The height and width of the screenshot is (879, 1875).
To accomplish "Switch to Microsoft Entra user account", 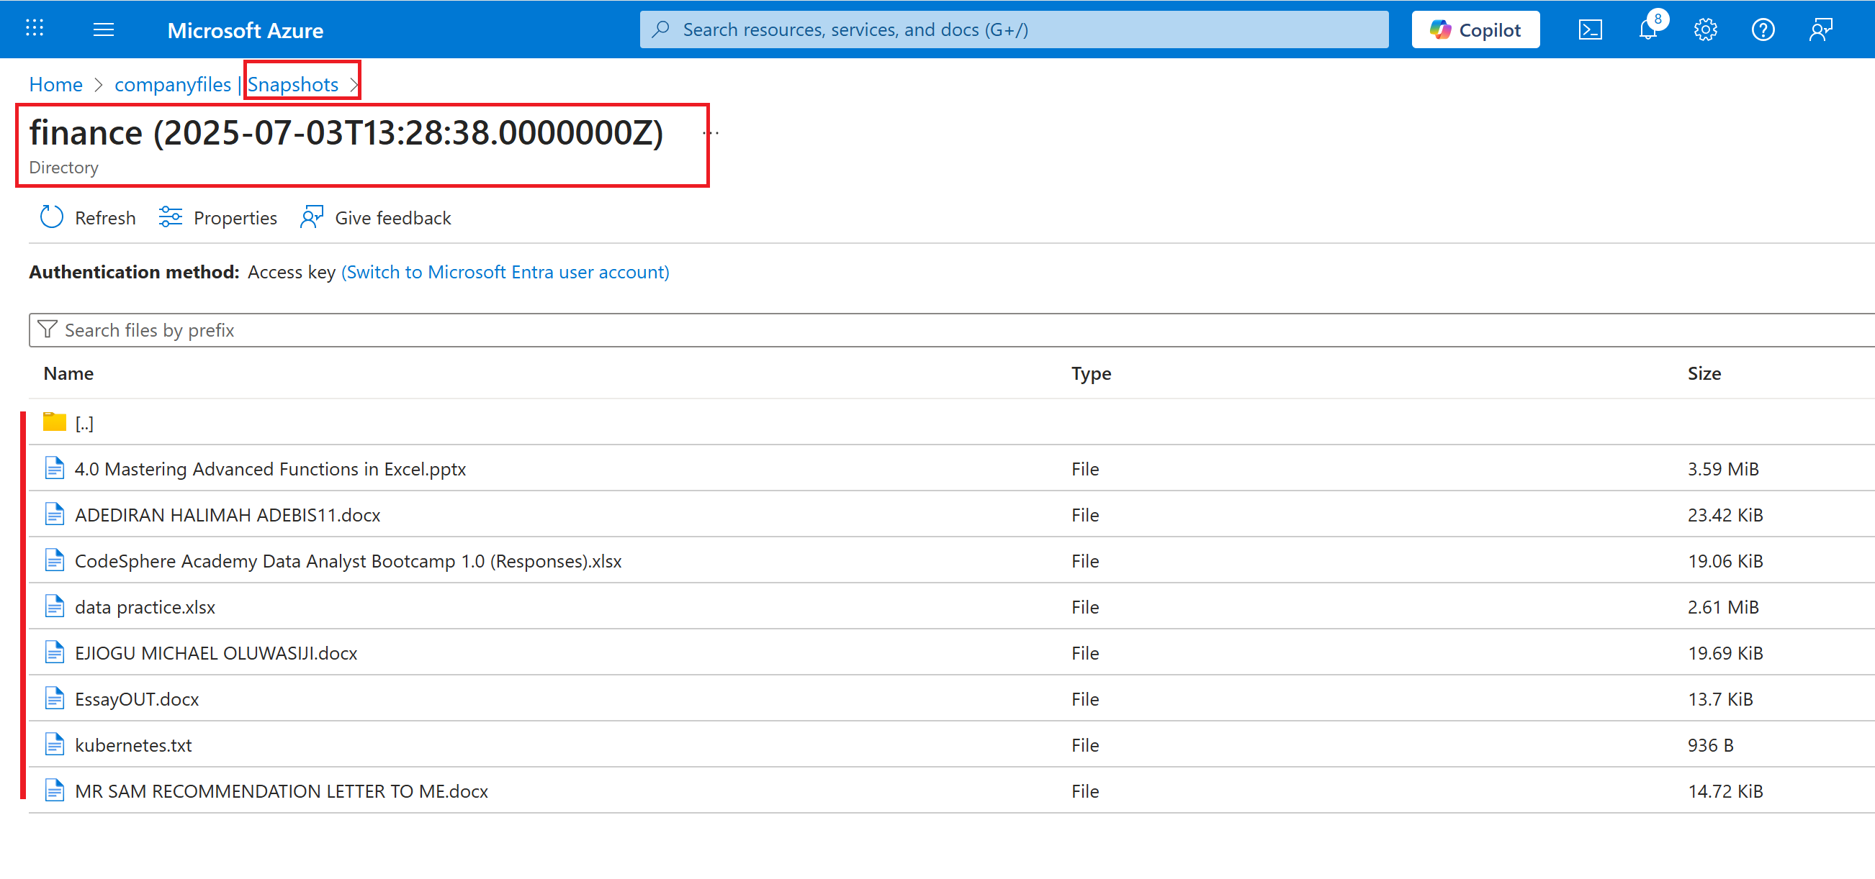I will (505, 272).
